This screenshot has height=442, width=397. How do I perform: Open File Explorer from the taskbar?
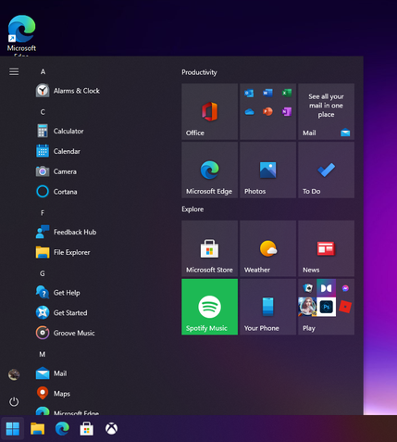click(37, 429)
